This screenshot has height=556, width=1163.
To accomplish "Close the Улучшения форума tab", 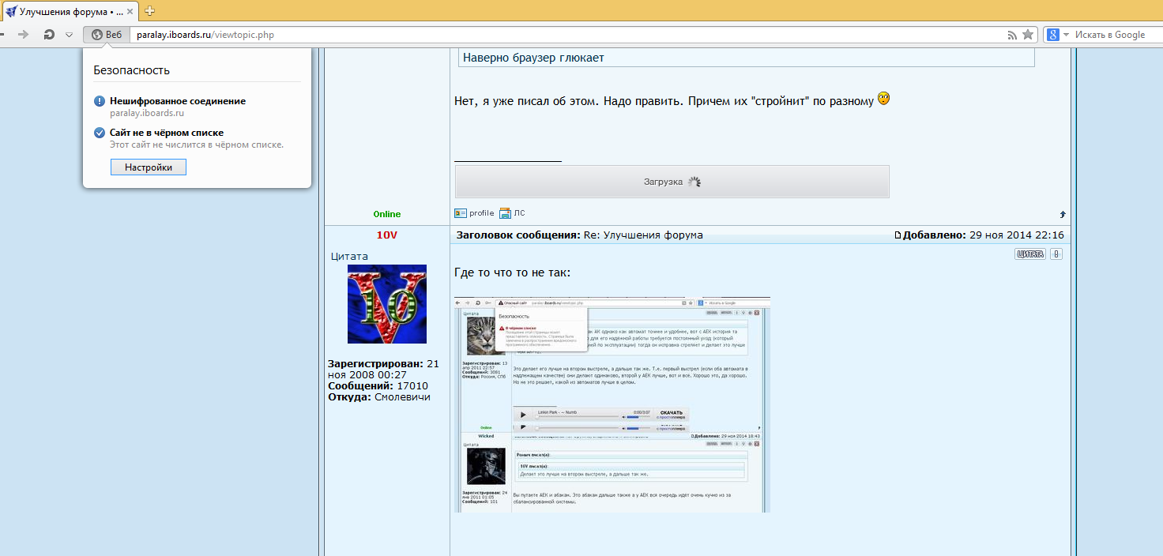I will coord(131,11).
